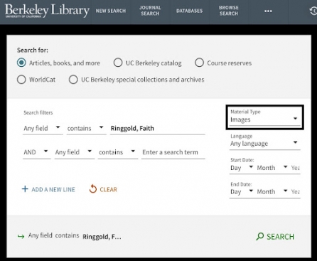This screenshot has width=317, height=261.
Task: Open second row contains dropdown
Action: tap(118, 152)
